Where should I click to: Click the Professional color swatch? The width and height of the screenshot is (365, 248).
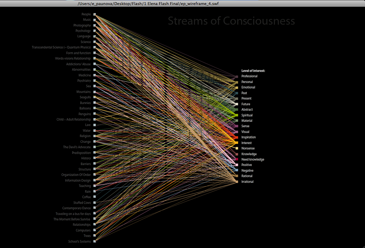point(237,76)
